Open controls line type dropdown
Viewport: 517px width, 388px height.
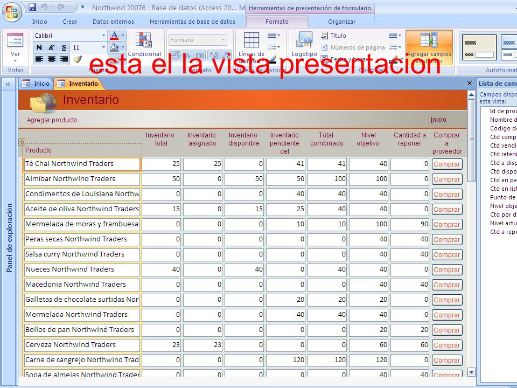pyautogui.click(x=395, y=47)
